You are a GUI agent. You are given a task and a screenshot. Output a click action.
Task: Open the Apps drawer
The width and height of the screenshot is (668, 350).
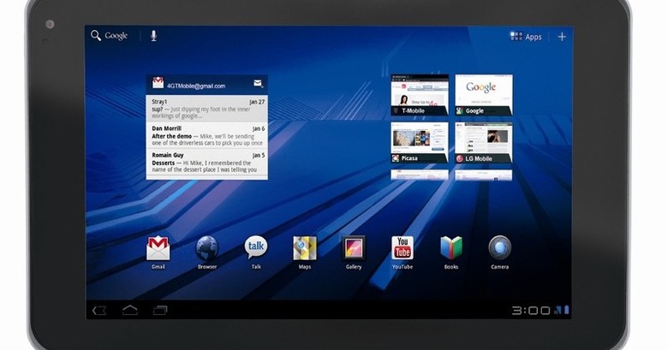[x=526, y=37]
